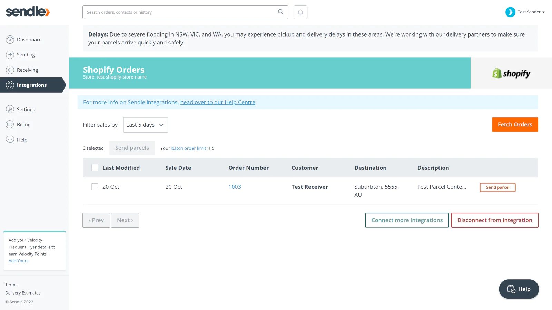552x310 pixels.
Task: Go to Receiving in the sidebar
Action: (28, 70)
